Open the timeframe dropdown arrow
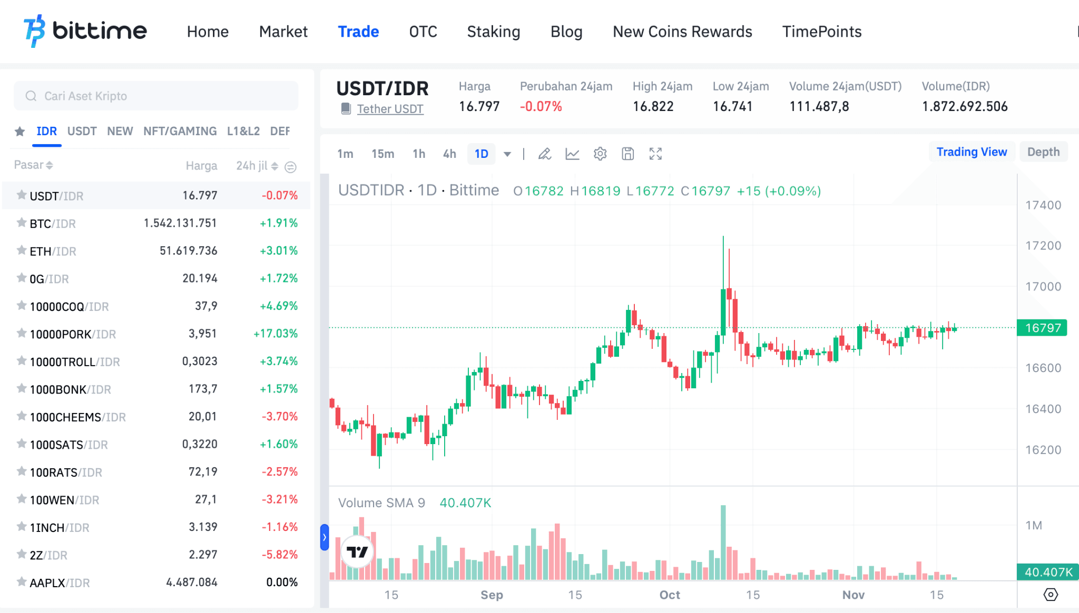Viewport: 1079px width, 613px height. (507, 154)
